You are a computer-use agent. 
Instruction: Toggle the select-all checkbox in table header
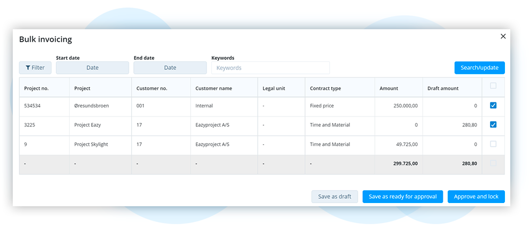pos(493,86)
